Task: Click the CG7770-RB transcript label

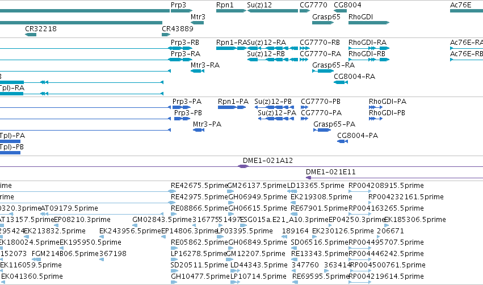Action: pos(320,43)
